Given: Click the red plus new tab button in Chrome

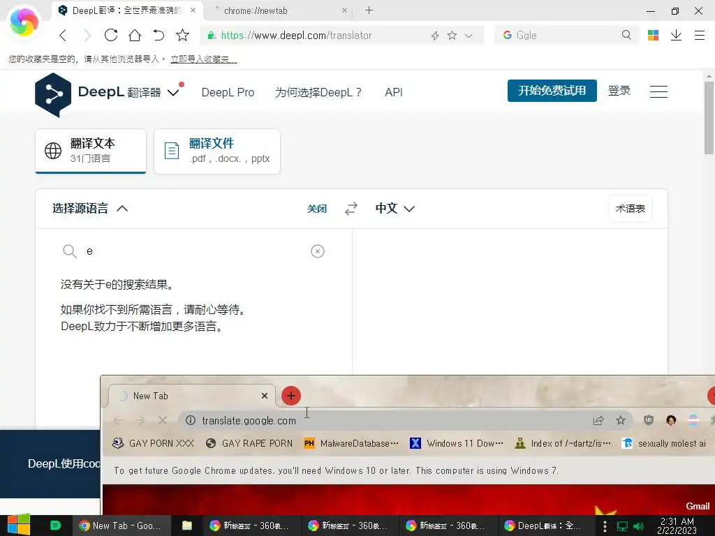Looking at the screenshot, I should point(291,396).
